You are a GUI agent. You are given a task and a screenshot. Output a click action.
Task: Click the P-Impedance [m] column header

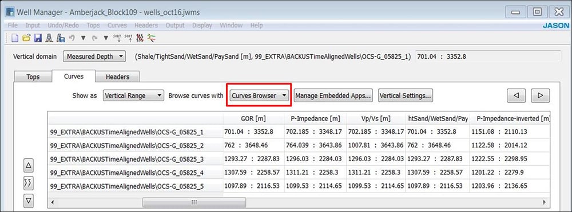point(315,119)
